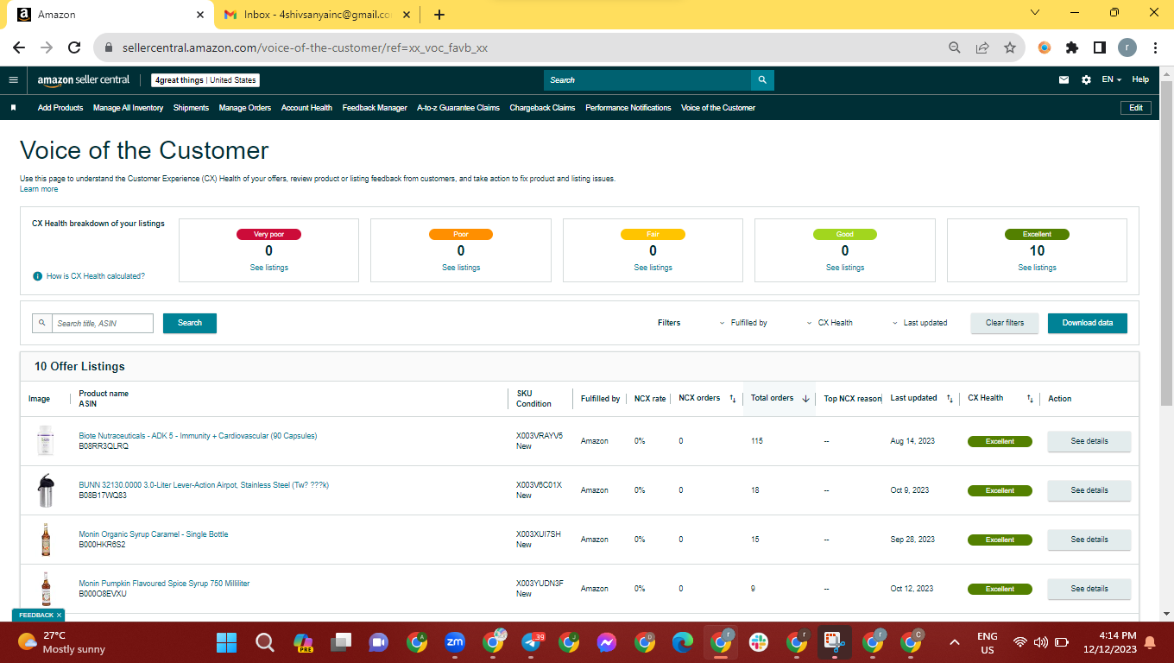Sort by CX Health arrows icon

[1030, 399]
